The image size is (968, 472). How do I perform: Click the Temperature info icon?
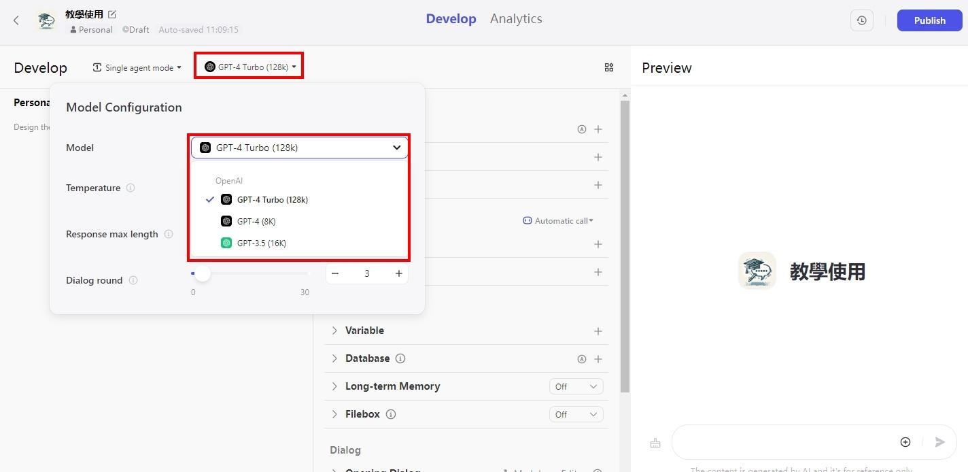[131, 188]
